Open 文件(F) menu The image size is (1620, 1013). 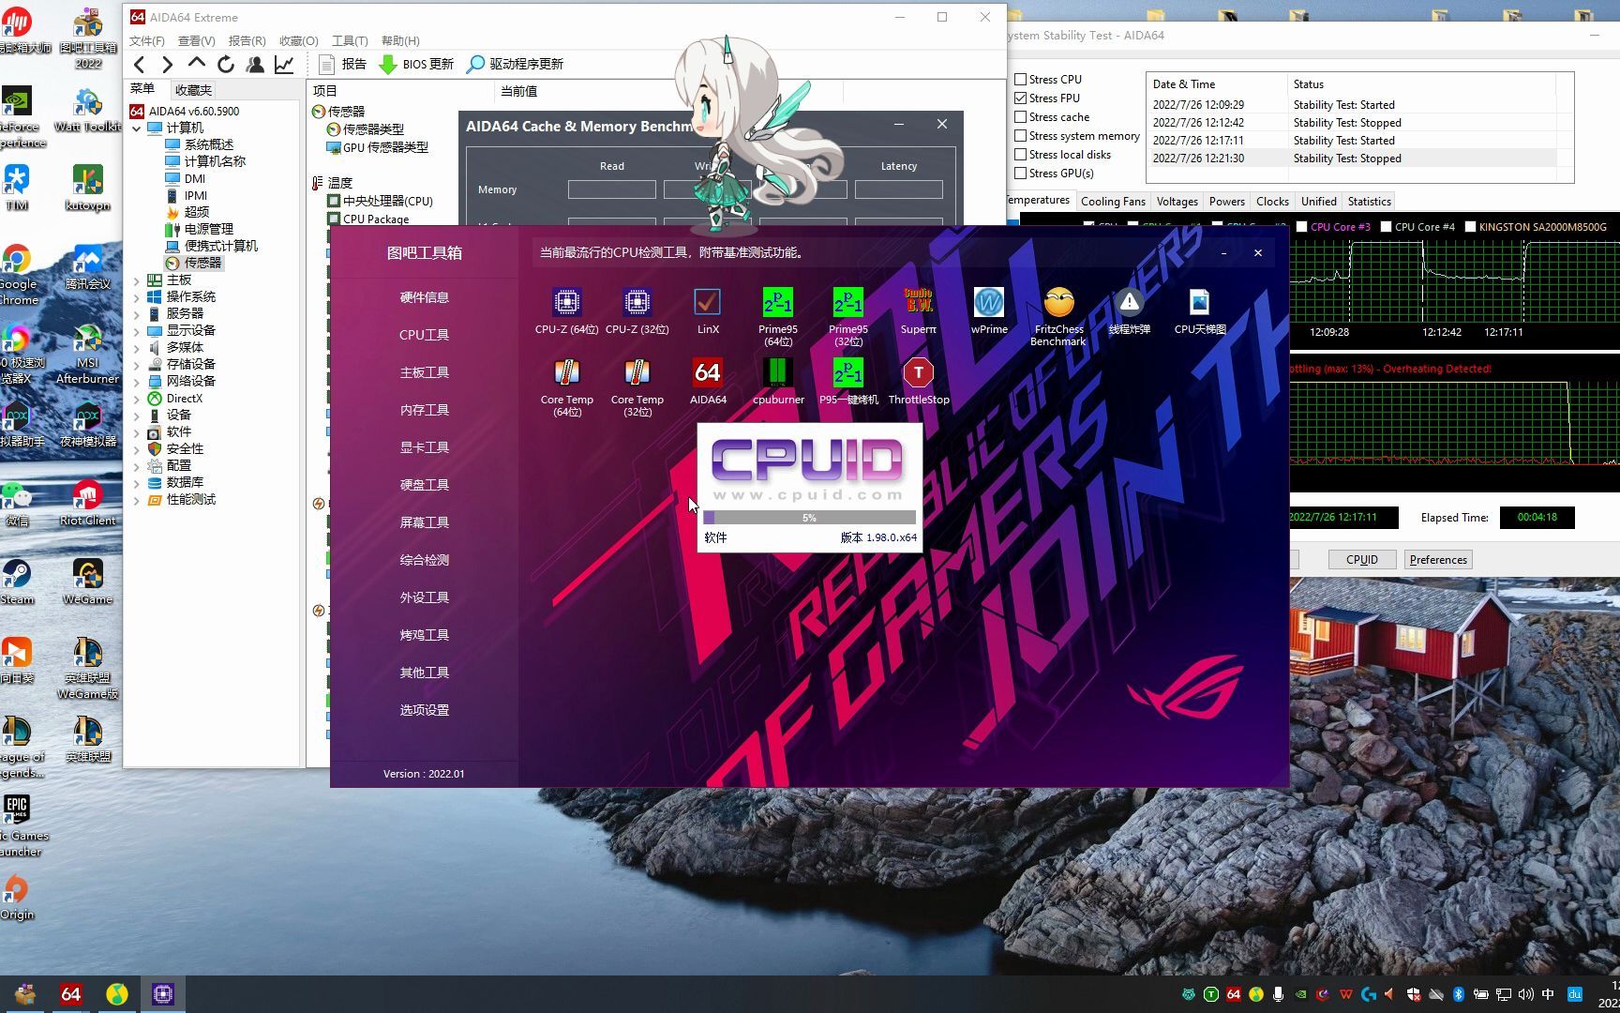tap(146, 41)
